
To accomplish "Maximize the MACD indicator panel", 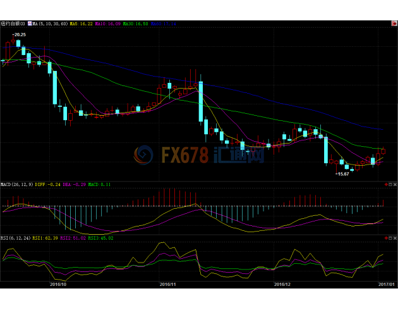I will (x=390, y=185).
